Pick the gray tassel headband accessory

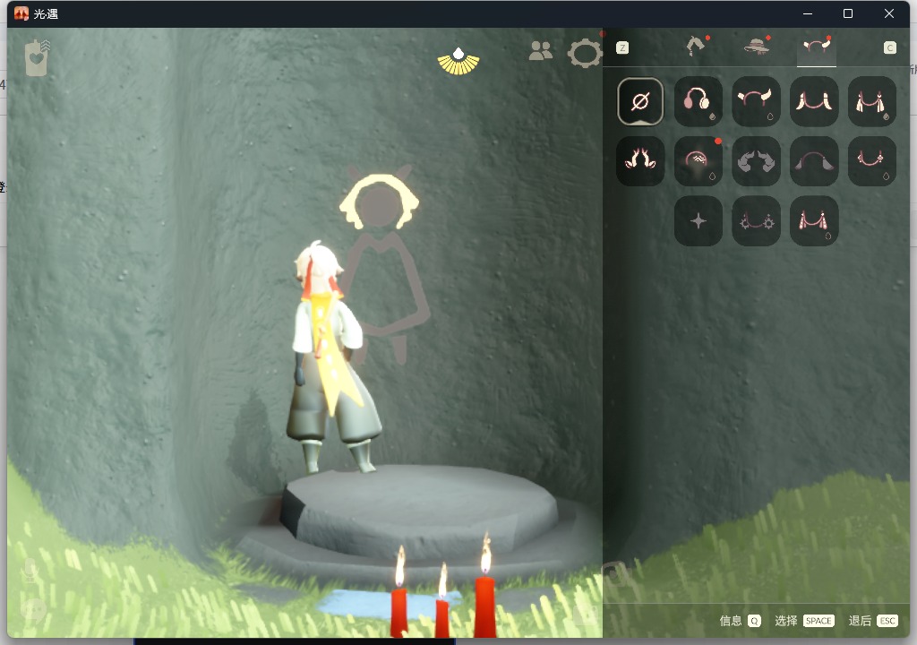(x=814, y=161)
